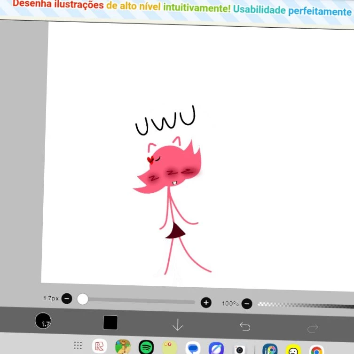Open the yellow-green folder app icon
Viewport: 354px width, 354px height.
pos(170,347)
